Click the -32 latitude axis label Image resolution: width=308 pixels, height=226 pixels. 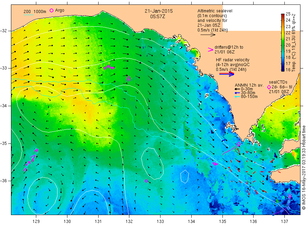point(3,31)
